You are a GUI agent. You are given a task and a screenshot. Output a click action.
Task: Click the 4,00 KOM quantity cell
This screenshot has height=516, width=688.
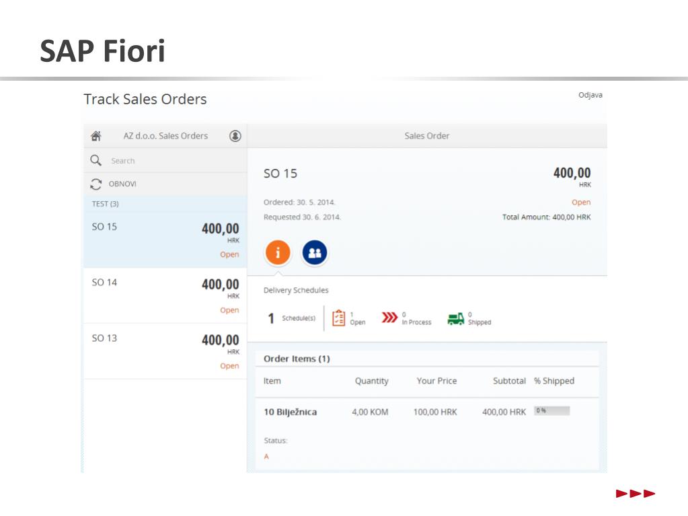[x=370, y=412]
